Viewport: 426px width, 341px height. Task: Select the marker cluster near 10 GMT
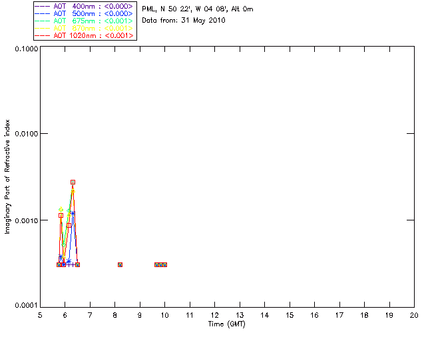coord(160,264)
